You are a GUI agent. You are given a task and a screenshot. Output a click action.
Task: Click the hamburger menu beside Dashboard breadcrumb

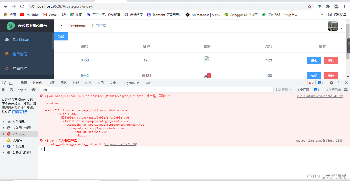coord(60,26)
